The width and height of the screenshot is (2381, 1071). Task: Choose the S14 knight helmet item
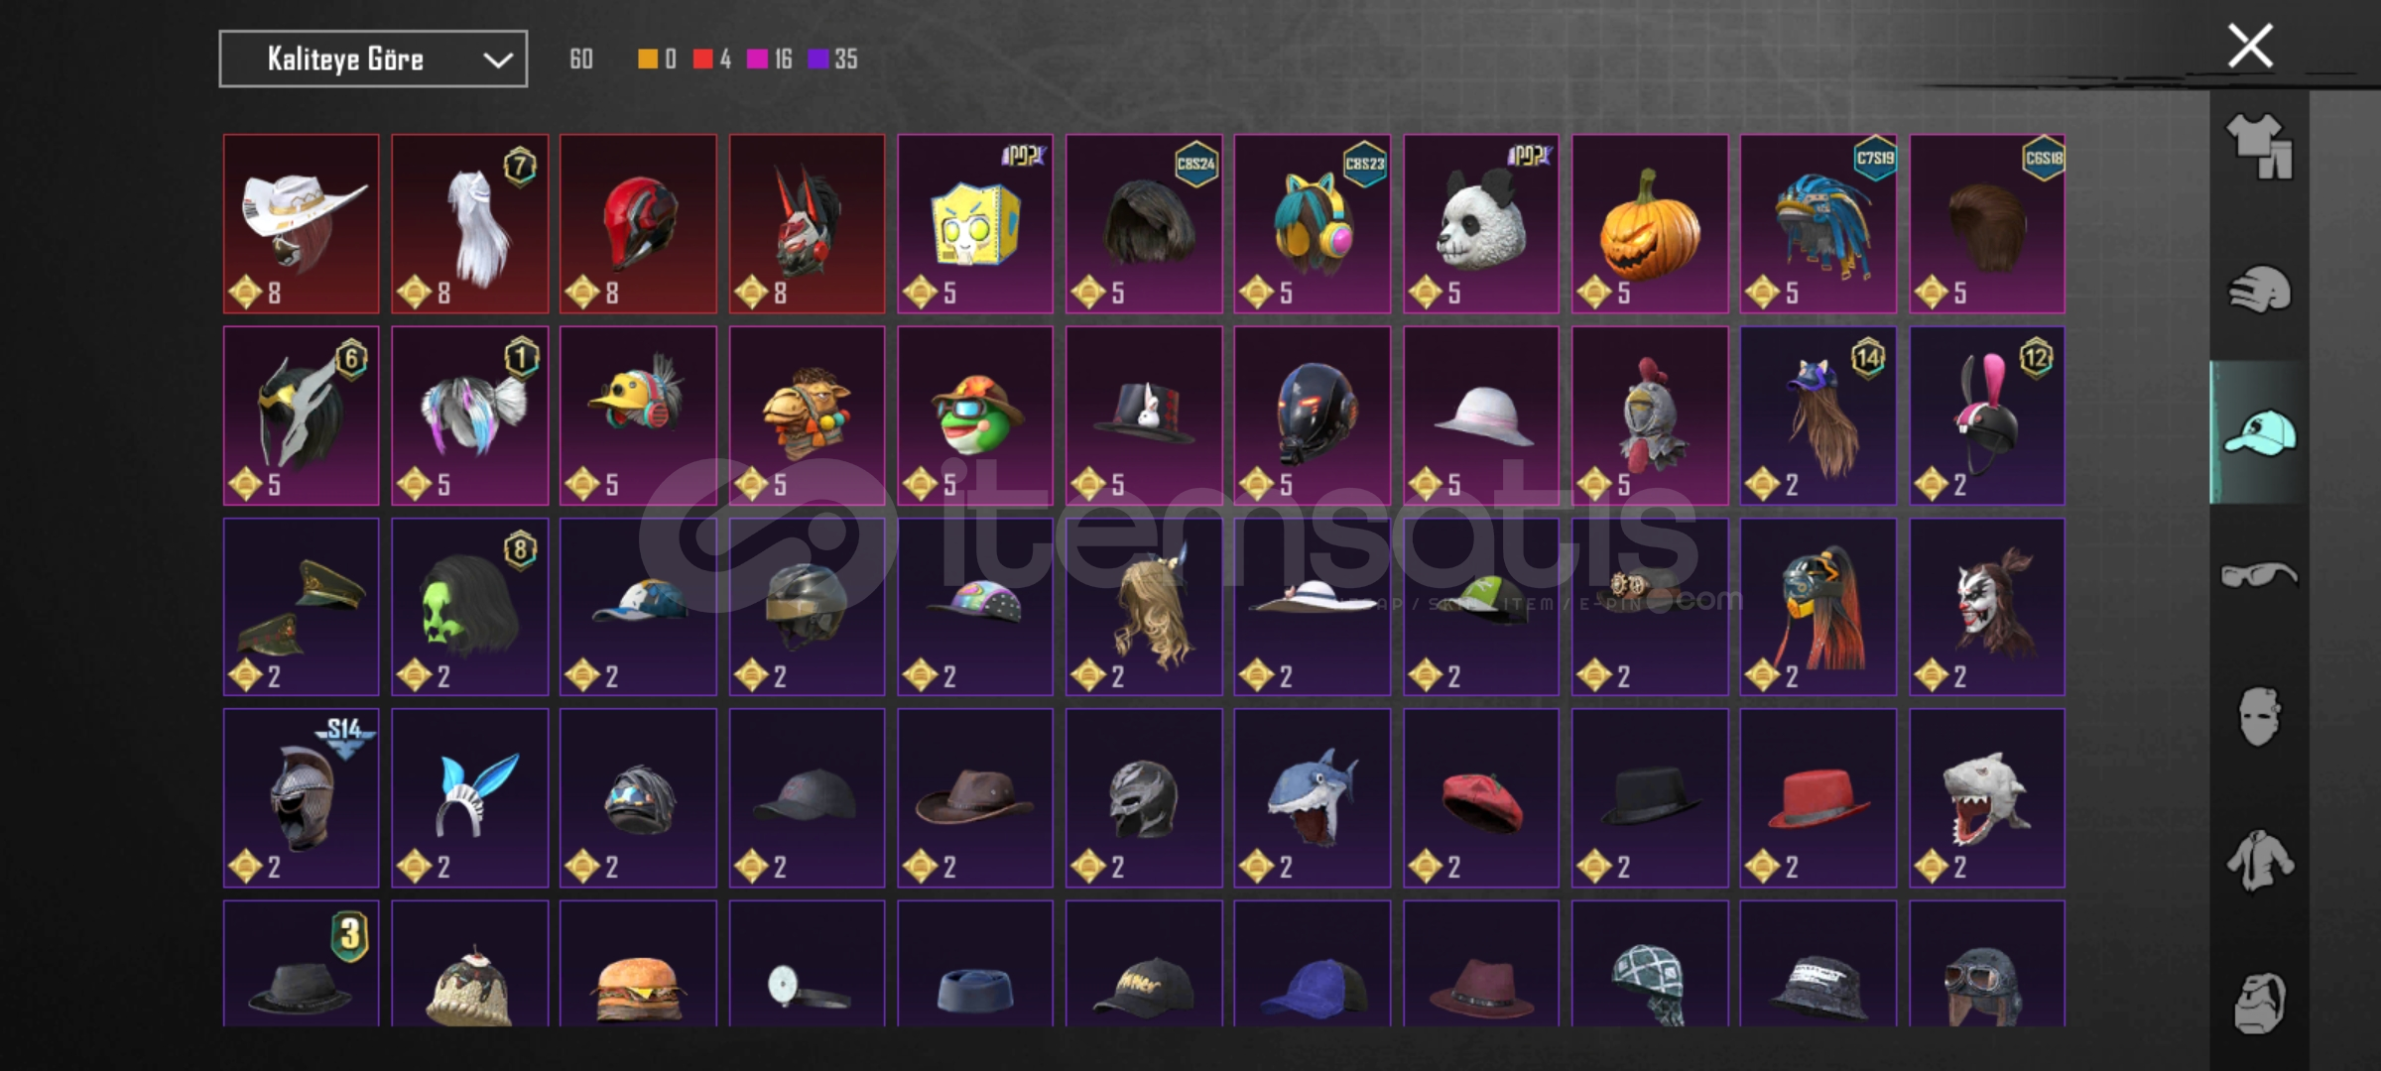click(301, 798)
